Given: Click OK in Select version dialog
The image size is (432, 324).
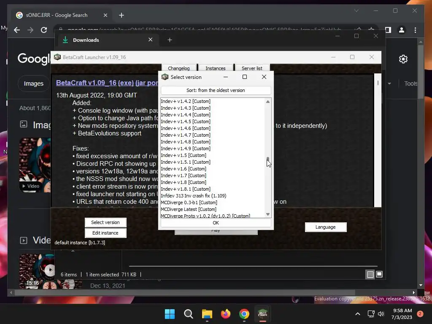Looking at the screenshot, I should (x=216, y=223).
